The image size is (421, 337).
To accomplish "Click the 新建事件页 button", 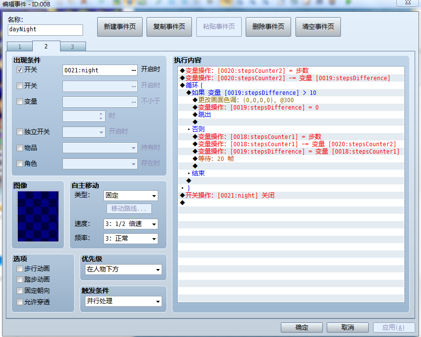I will pos(120,26).
